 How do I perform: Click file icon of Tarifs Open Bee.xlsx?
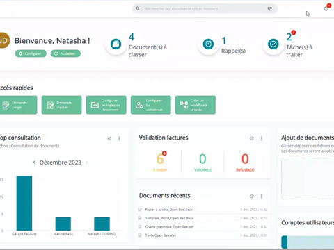140,235
